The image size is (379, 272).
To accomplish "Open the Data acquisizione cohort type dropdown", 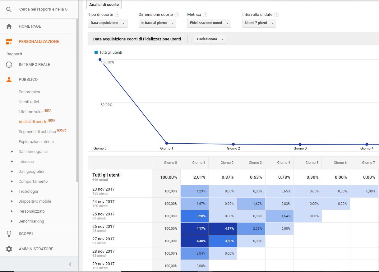I will coord(107,23).
